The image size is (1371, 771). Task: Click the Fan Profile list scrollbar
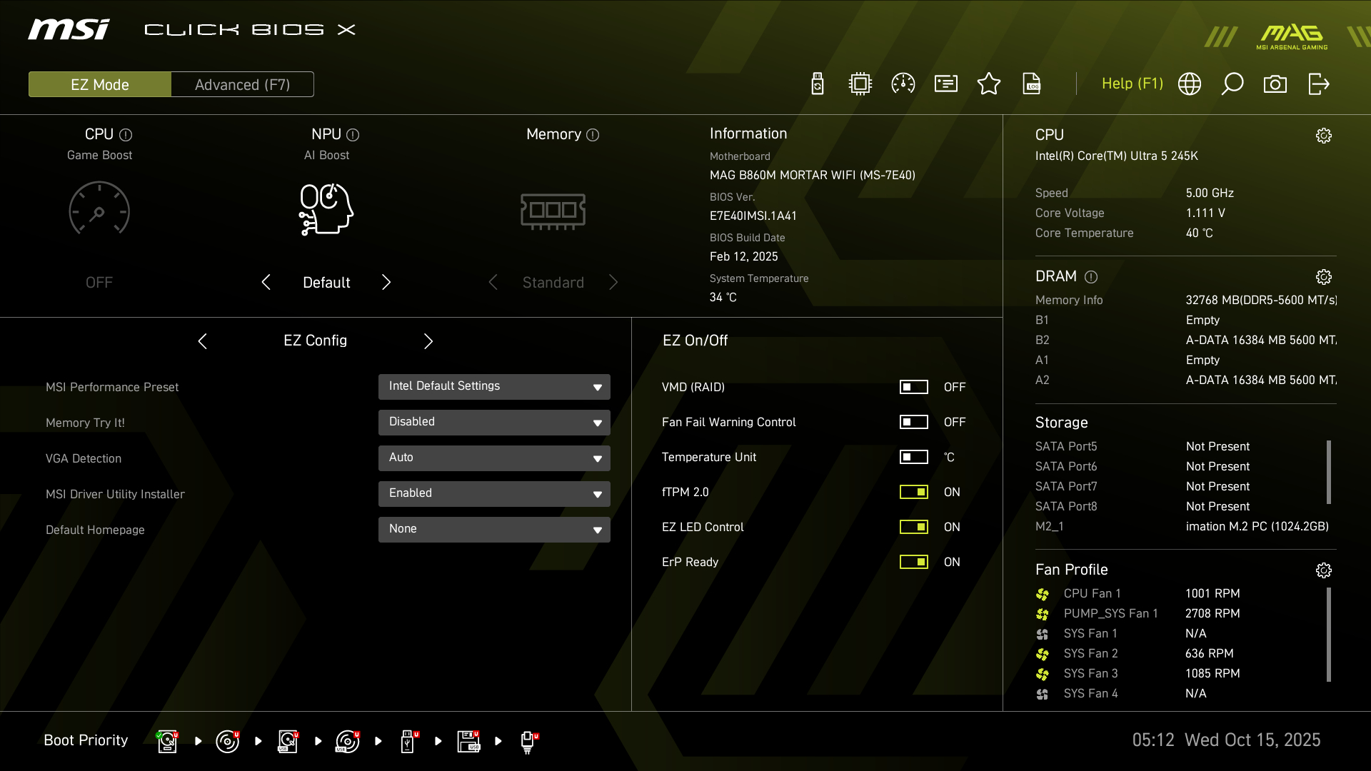[x=1329, y=634]
